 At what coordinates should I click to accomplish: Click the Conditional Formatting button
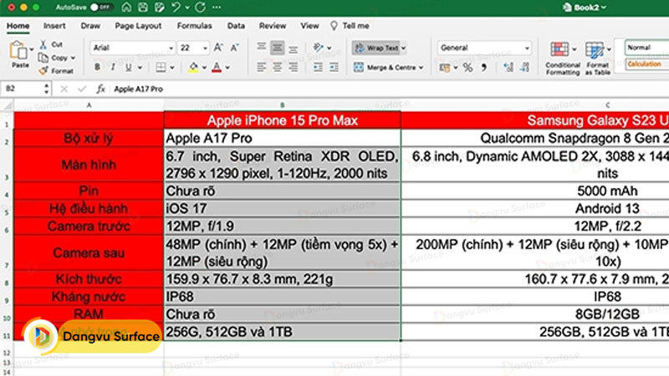coord(563,57)
